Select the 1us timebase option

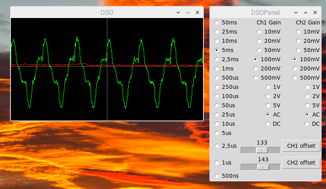click(223, 163)
